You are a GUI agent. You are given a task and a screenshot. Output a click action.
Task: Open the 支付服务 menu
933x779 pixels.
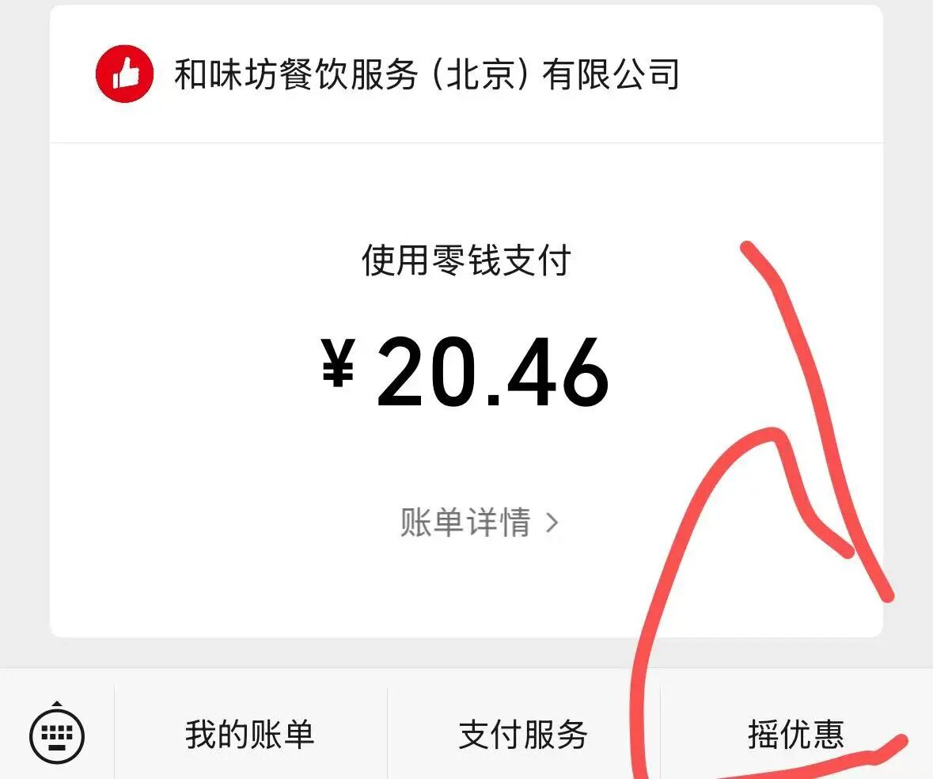tap(523, 735)
